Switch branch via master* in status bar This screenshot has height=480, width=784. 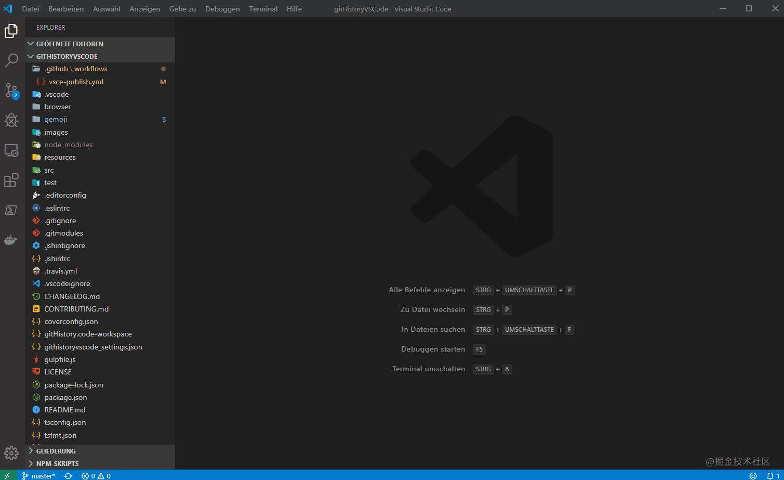pos(38,476)
